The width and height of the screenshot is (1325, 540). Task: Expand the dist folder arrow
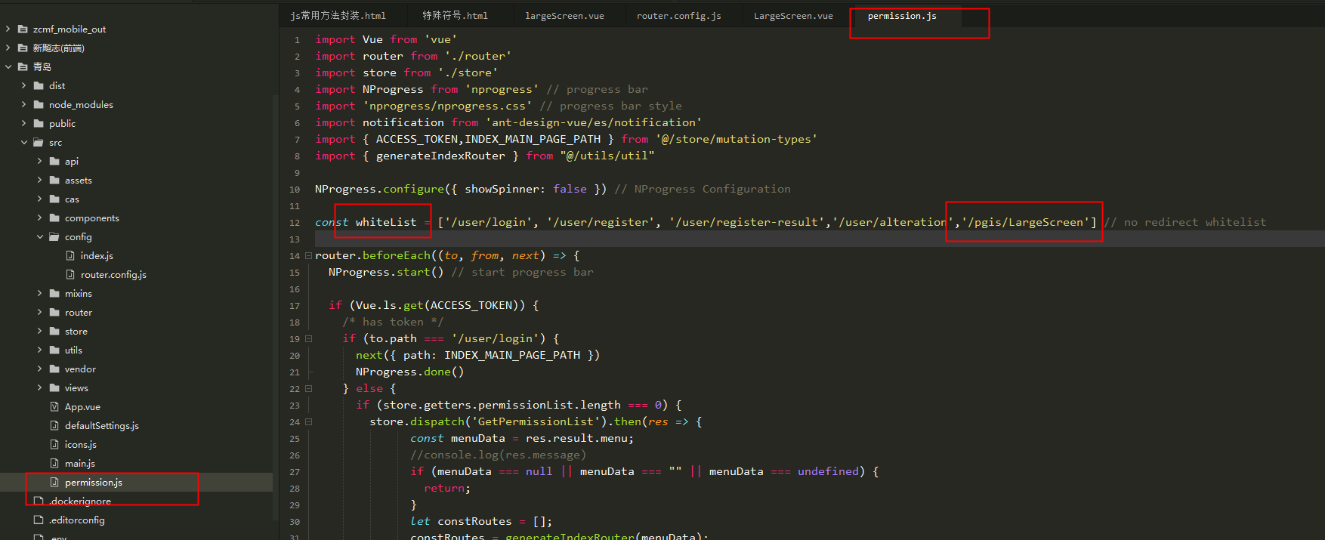click(x=23, y=85)
